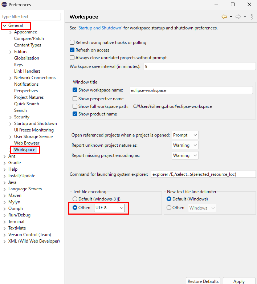
Task: Enable Show perspective name
Action: click(75, 99)
